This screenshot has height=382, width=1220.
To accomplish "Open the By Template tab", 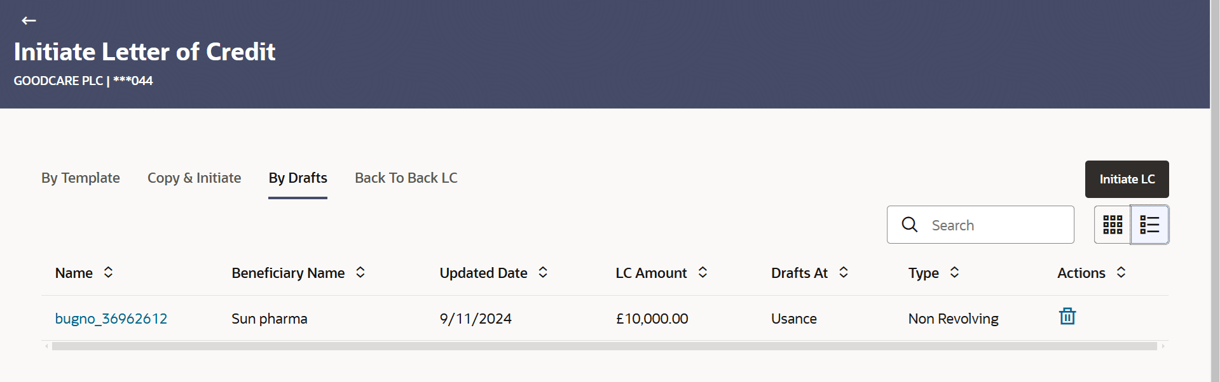I will 81,178.
